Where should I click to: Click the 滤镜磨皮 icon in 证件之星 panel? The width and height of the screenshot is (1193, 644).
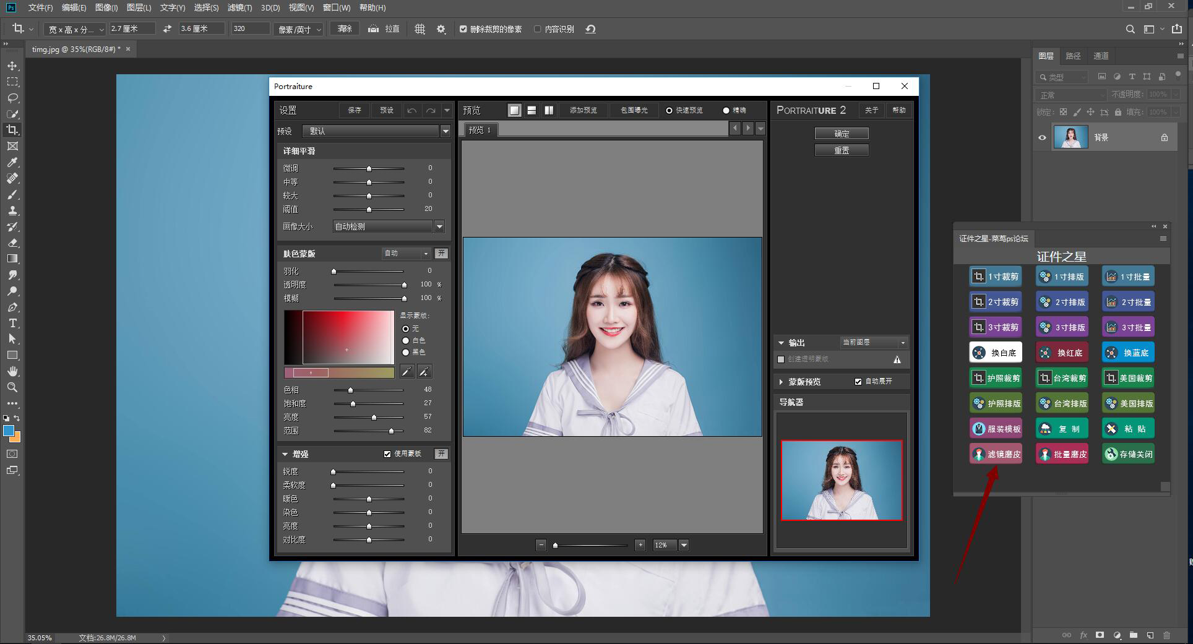pos(996,453)
